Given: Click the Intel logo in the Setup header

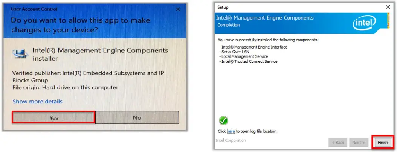Looking at the screenshot, I should tap(365, 24).
